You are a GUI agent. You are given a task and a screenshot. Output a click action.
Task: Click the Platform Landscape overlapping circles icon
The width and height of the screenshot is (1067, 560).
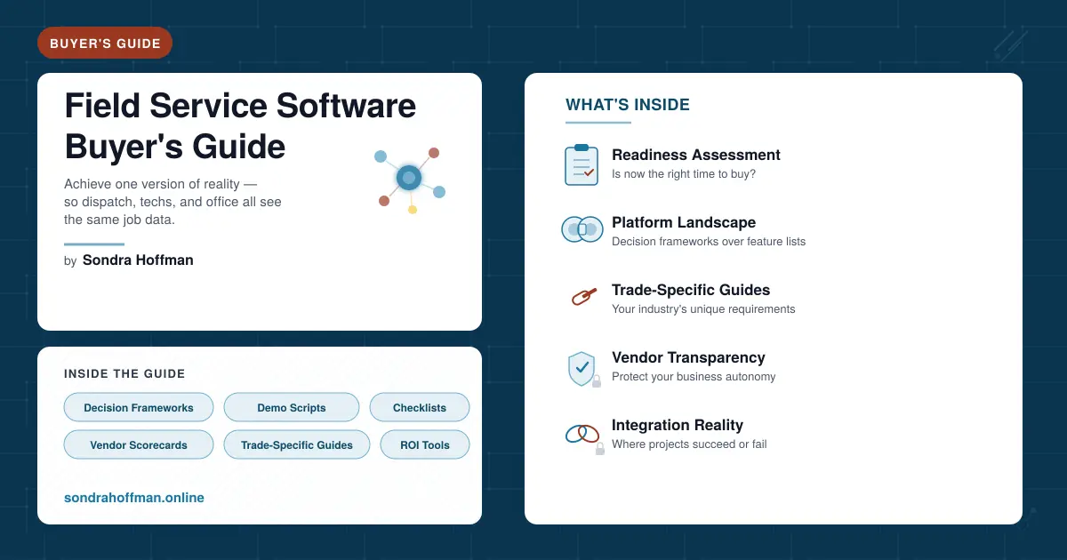click(582, 229)
